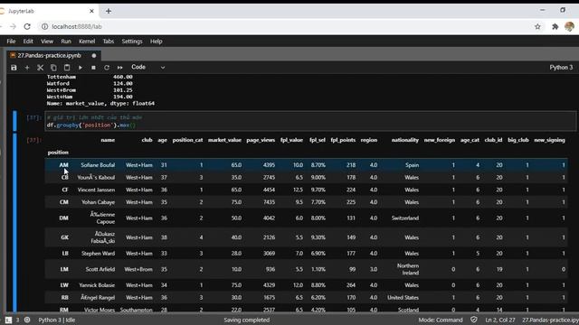The image size is (579, 325).
Task: Interrupt the kernel with the stop icon
Action: click(93, 68)
